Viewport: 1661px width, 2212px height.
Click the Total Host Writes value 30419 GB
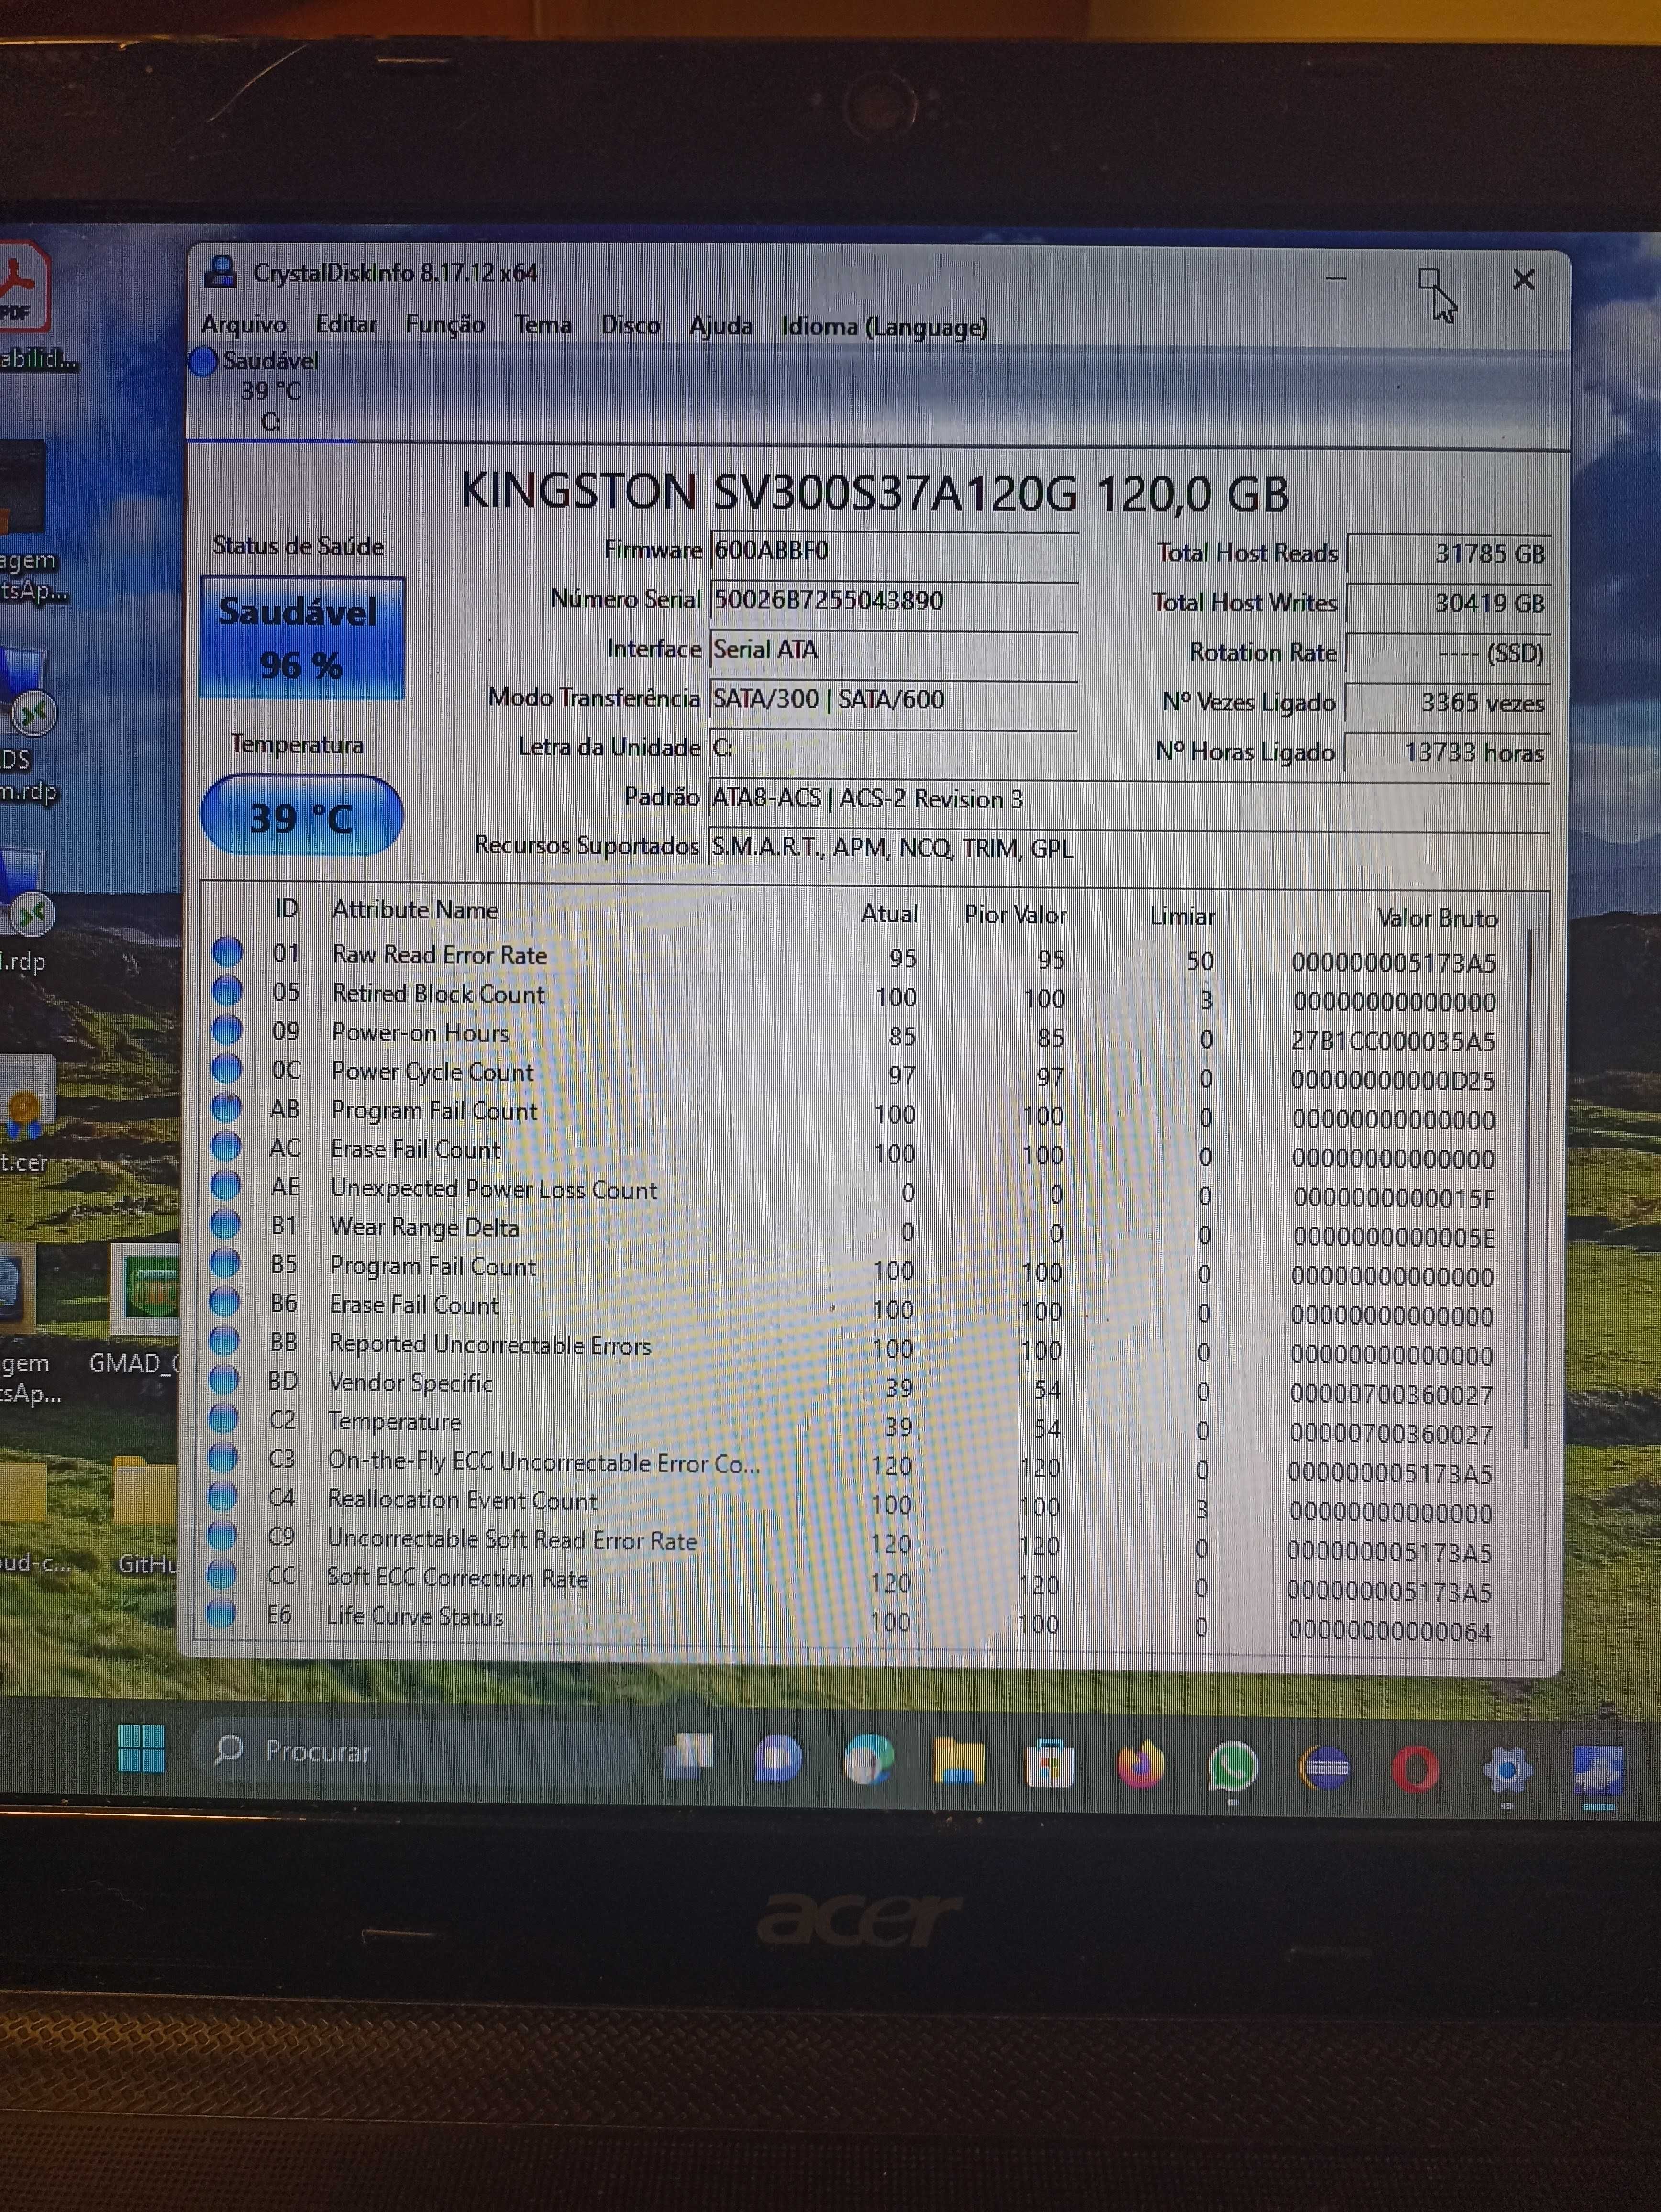click(x=1448, y=603)
